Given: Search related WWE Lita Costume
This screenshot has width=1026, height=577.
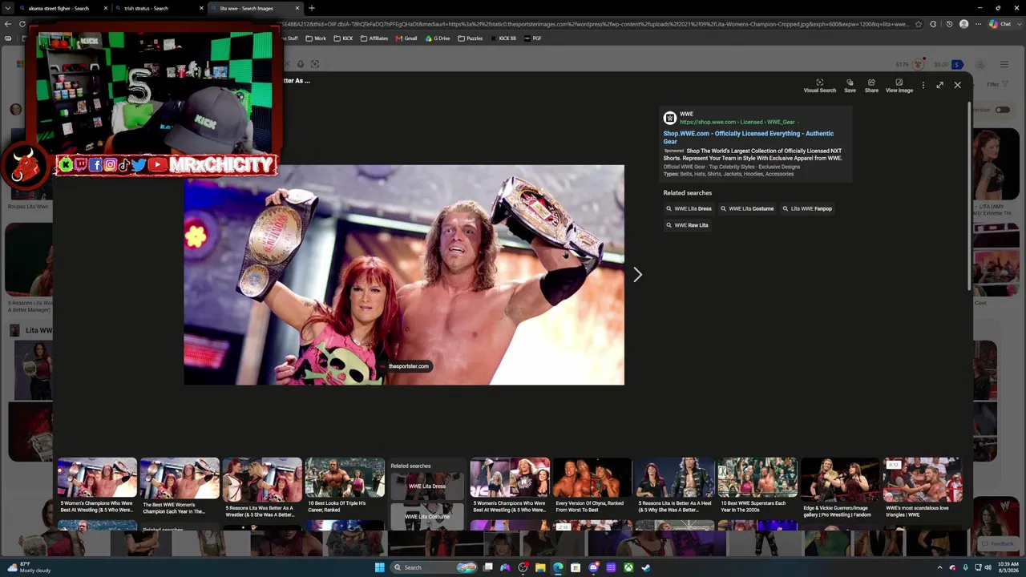Looking at the screenshot, I should tap(747, 208).
